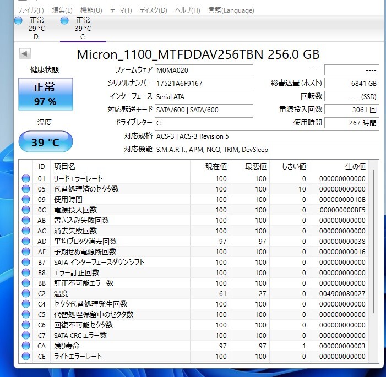Click status circle for AE 予期せぬ電源断回数
Viewport: 386px width, 377px height.
[26, 252]
